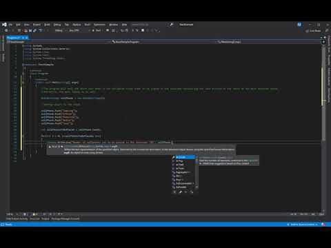Screen dimensions: 331x248
Task: Click the Live Share button
Action: (x=313, y=31)
